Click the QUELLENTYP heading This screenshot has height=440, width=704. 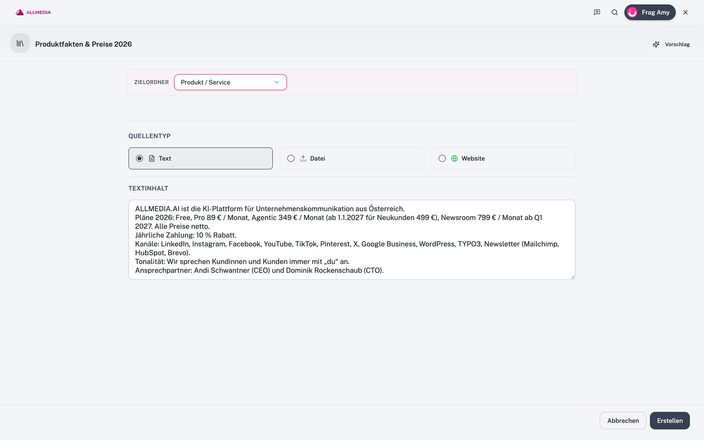click(x=150, y=136)
